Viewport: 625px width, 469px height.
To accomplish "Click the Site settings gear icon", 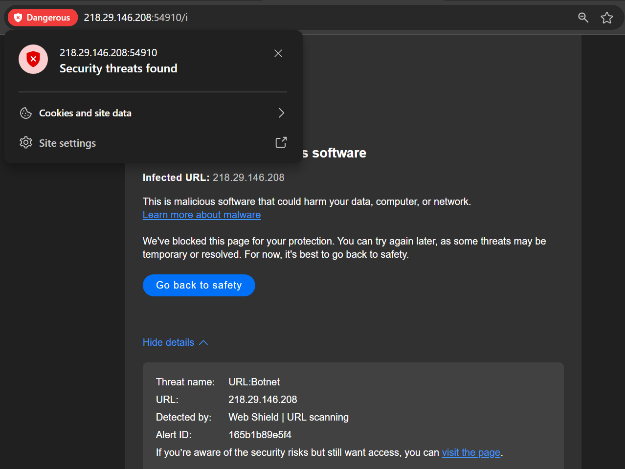I will coord(26,143).
